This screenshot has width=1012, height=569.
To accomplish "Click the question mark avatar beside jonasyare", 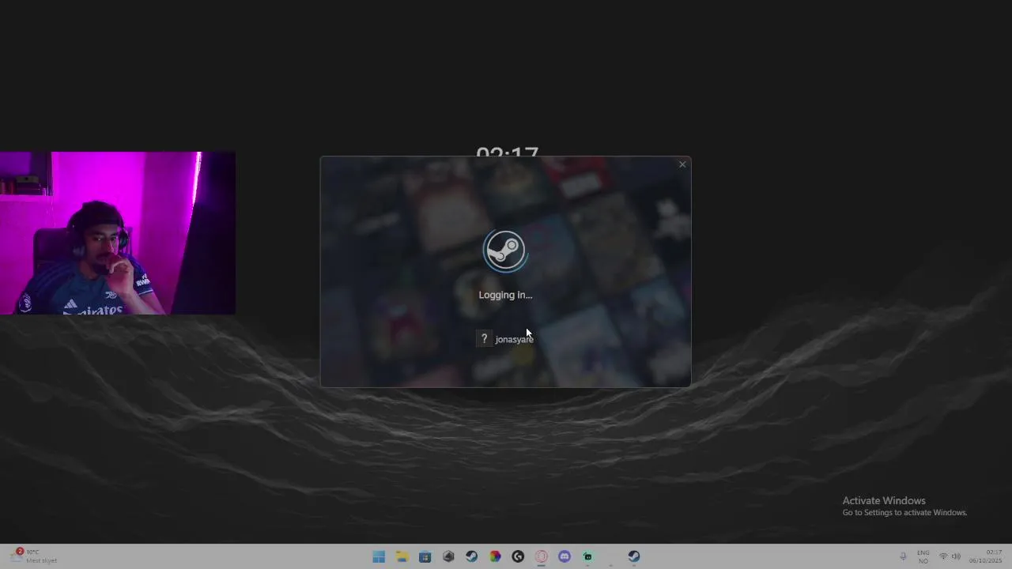I will 484,339.
